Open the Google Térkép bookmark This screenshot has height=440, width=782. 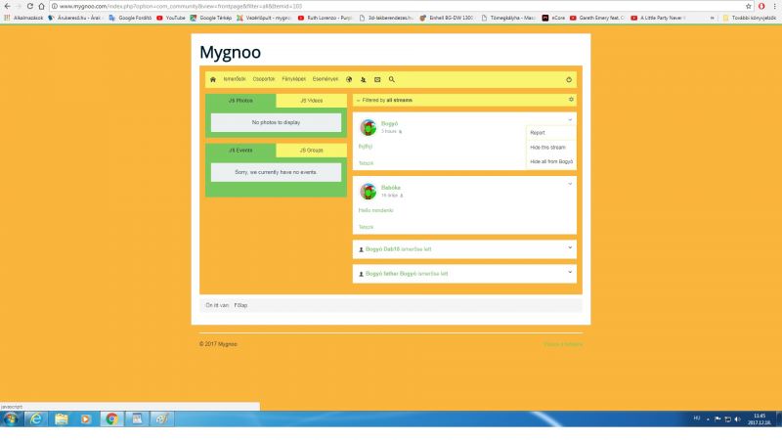[x=211, y=18]
